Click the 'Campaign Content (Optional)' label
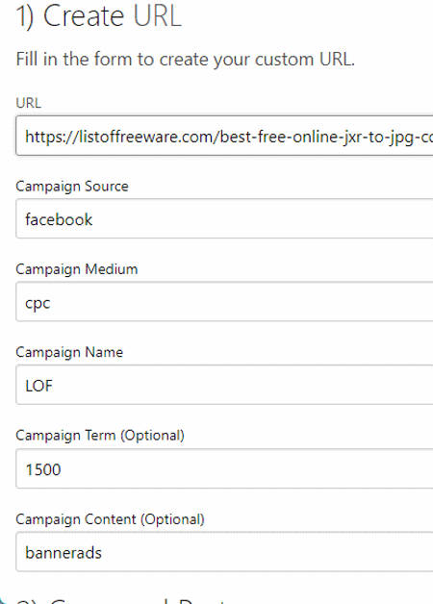This screenshot has width=433, height=604. pos(111,519)
